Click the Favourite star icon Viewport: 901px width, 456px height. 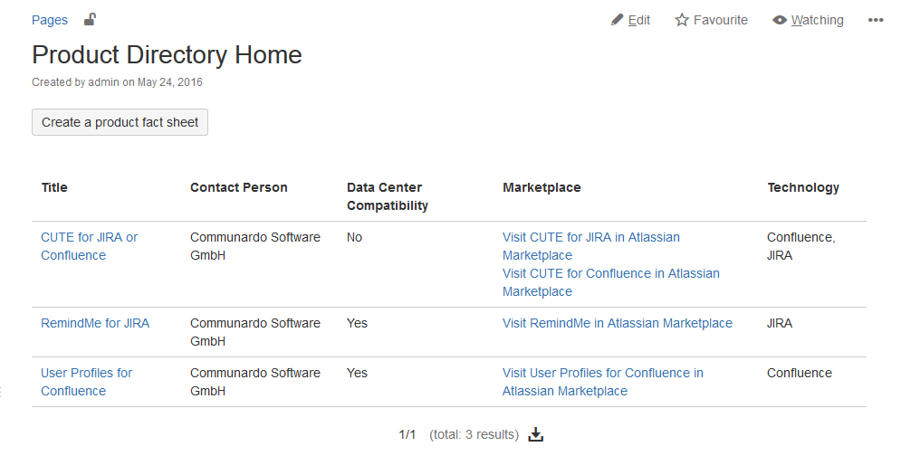pyautogui.click(x=682, y=20)
